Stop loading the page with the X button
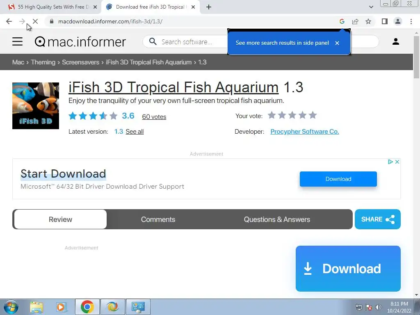The image size is (420, 315). 35,21
